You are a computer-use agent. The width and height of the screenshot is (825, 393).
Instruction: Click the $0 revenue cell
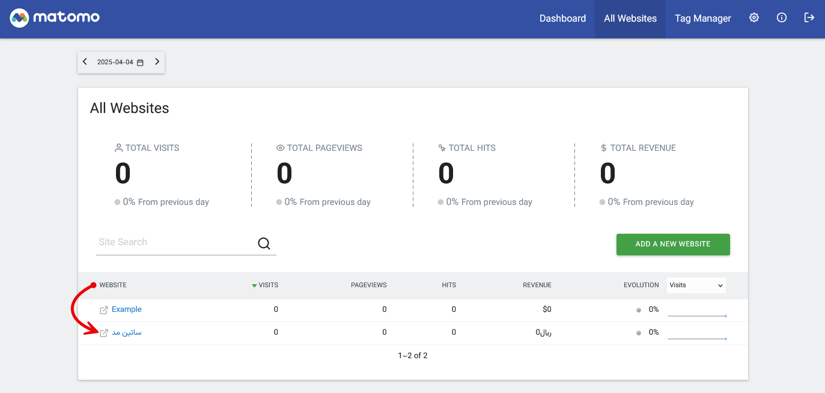tap(546, 310)
